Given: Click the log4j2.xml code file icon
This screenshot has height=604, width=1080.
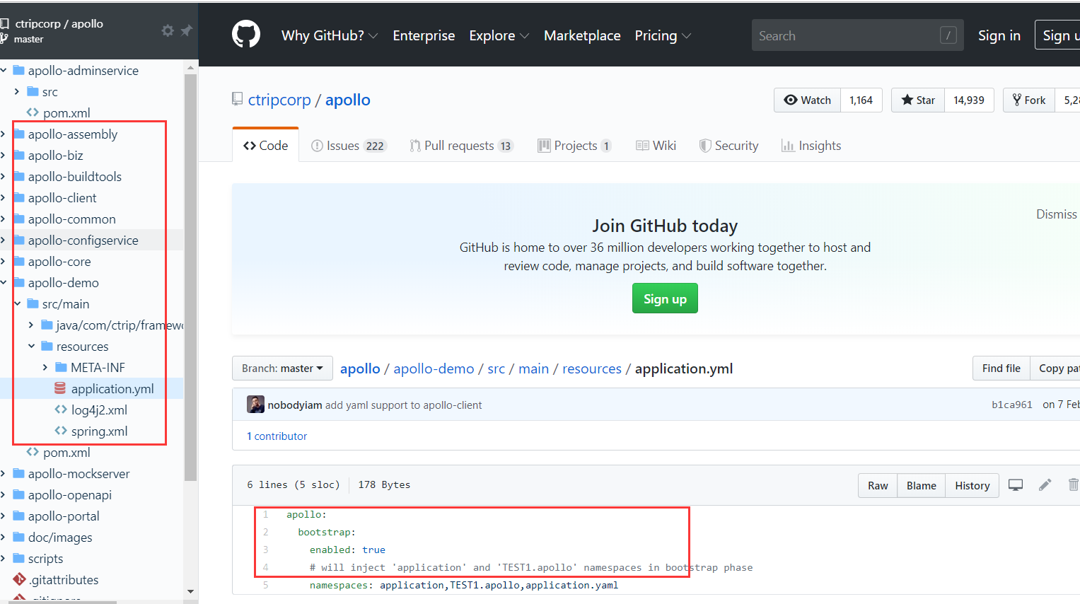Looking at the screenshot, I should [x=61, y=410].
